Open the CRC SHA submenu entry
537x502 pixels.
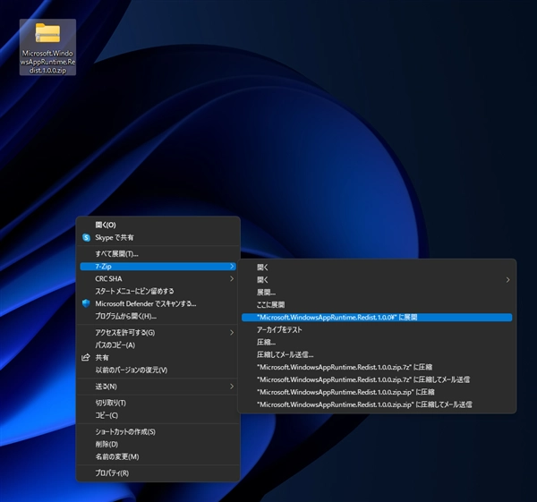click(x=158, y=278)
